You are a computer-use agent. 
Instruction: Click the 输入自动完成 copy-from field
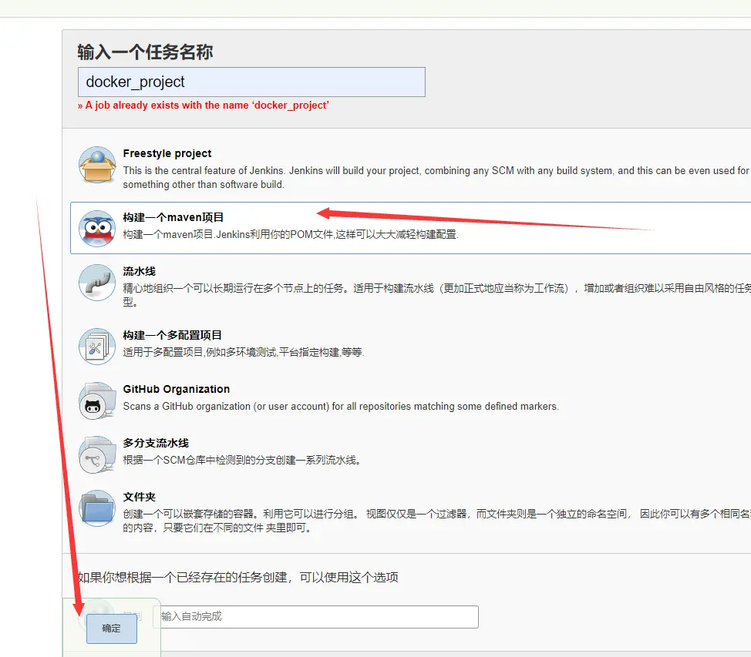click(315, 617)
